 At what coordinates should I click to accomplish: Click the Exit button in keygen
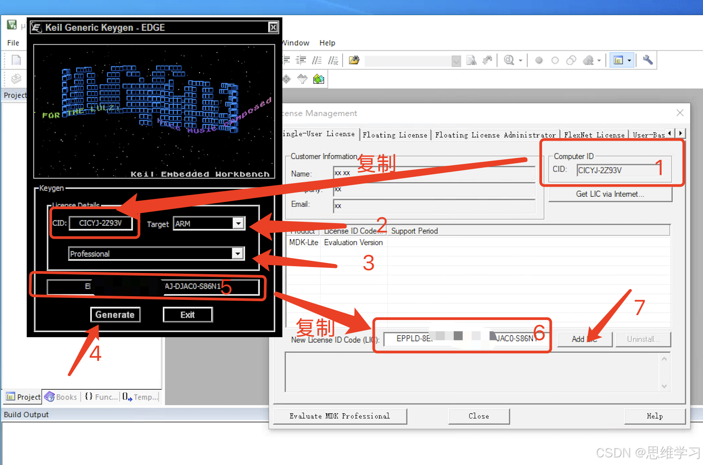click(187, 315)
